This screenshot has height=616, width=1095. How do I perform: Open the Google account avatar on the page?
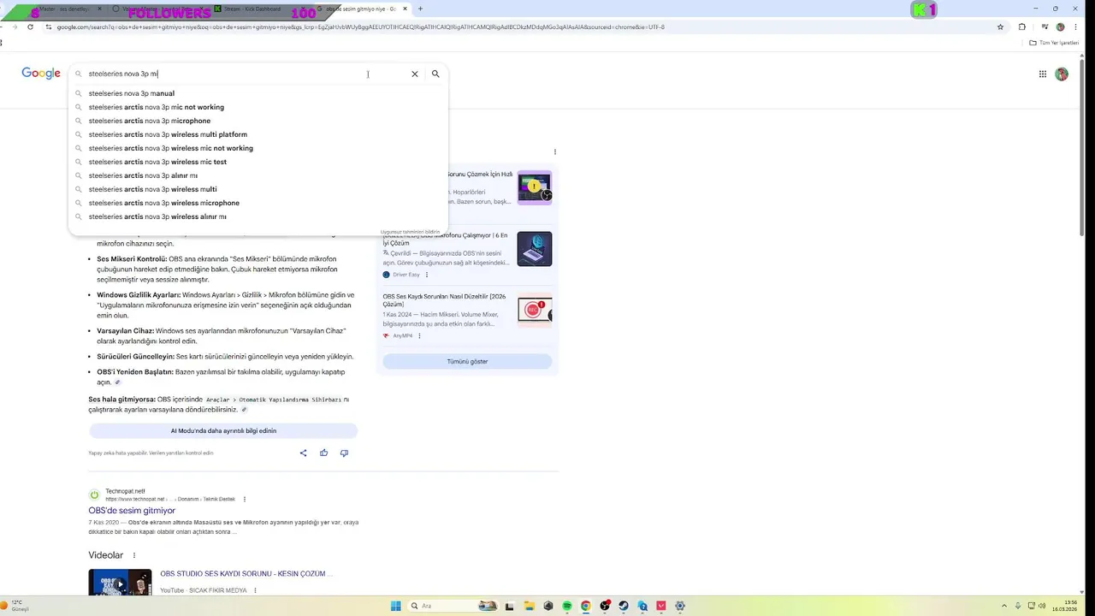point(1062,74)
